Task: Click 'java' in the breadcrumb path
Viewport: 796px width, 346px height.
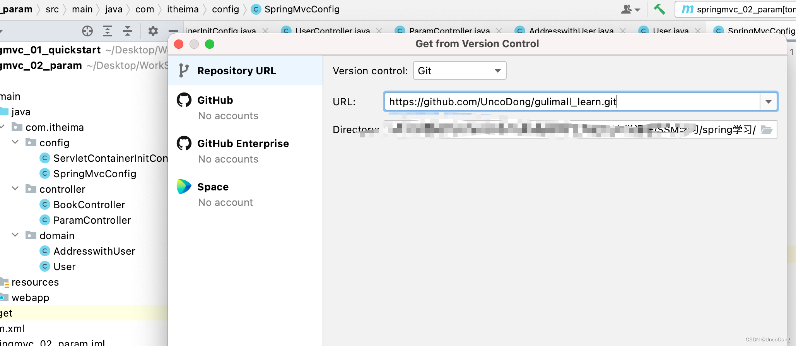Action: click(x=114, y=9)
